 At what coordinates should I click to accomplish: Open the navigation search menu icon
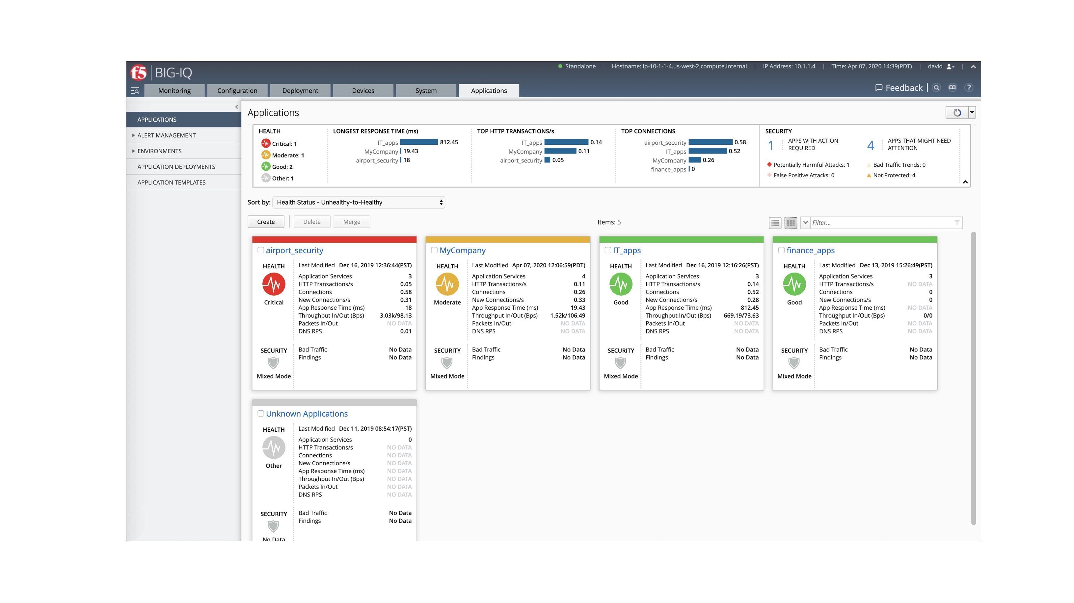click(135, 90)
